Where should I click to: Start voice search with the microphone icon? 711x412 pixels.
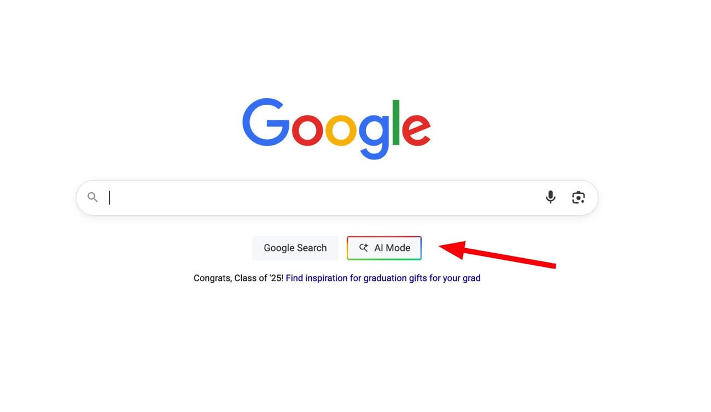click(550, 197)
